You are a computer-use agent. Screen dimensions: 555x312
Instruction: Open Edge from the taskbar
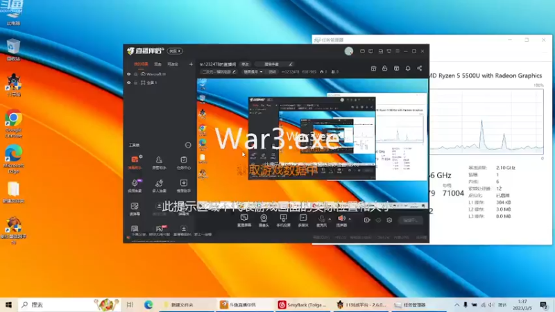pos(148,304)
